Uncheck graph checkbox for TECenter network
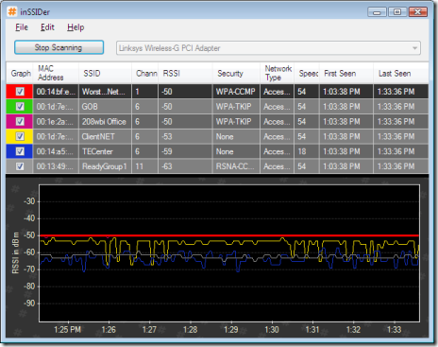438x347 pixels. (20, 151)
